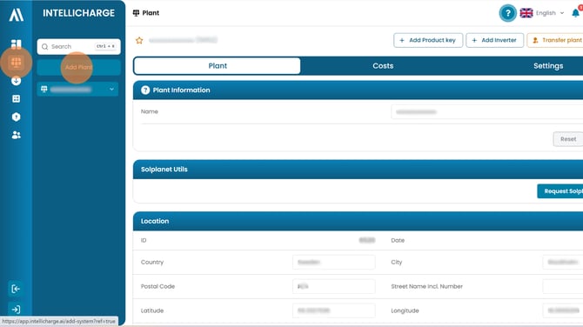
Task: Click the download arrow sidebar icon
Action: (x=16, y=81)
